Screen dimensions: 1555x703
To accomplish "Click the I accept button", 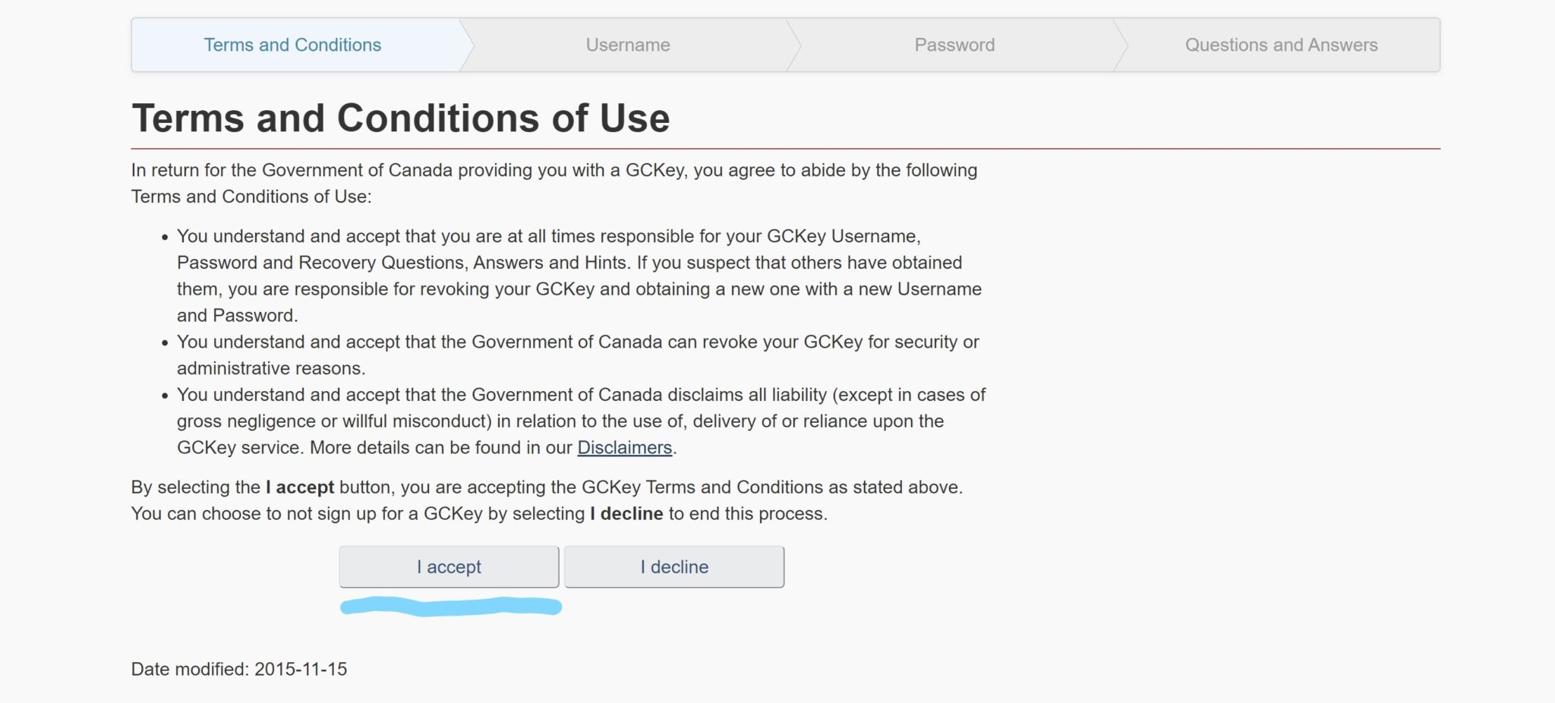I will tap(449, 566).
